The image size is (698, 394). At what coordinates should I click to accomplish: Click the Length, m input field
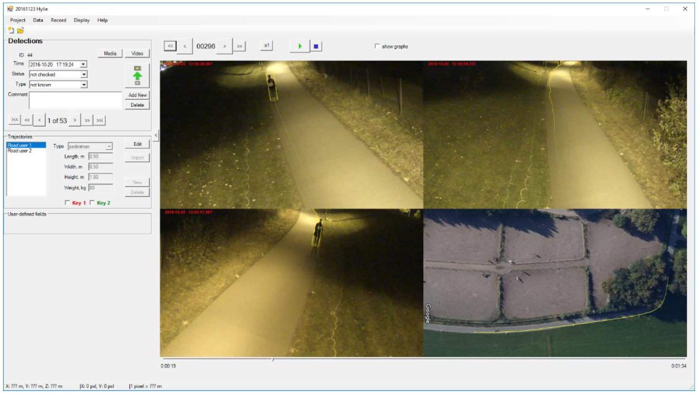tap(101, 156)
